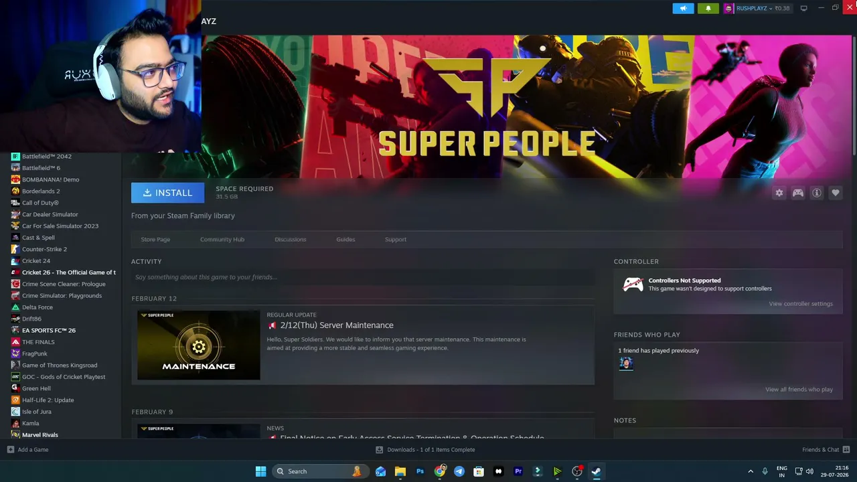Select GOC - Gods of Cricket Playtest
857x482 pixels.
64,377
